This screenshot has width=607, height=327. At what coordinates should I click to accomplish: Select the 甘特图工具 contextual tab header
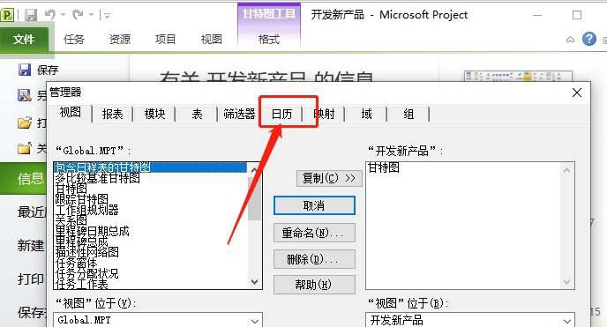coord(269,14)
